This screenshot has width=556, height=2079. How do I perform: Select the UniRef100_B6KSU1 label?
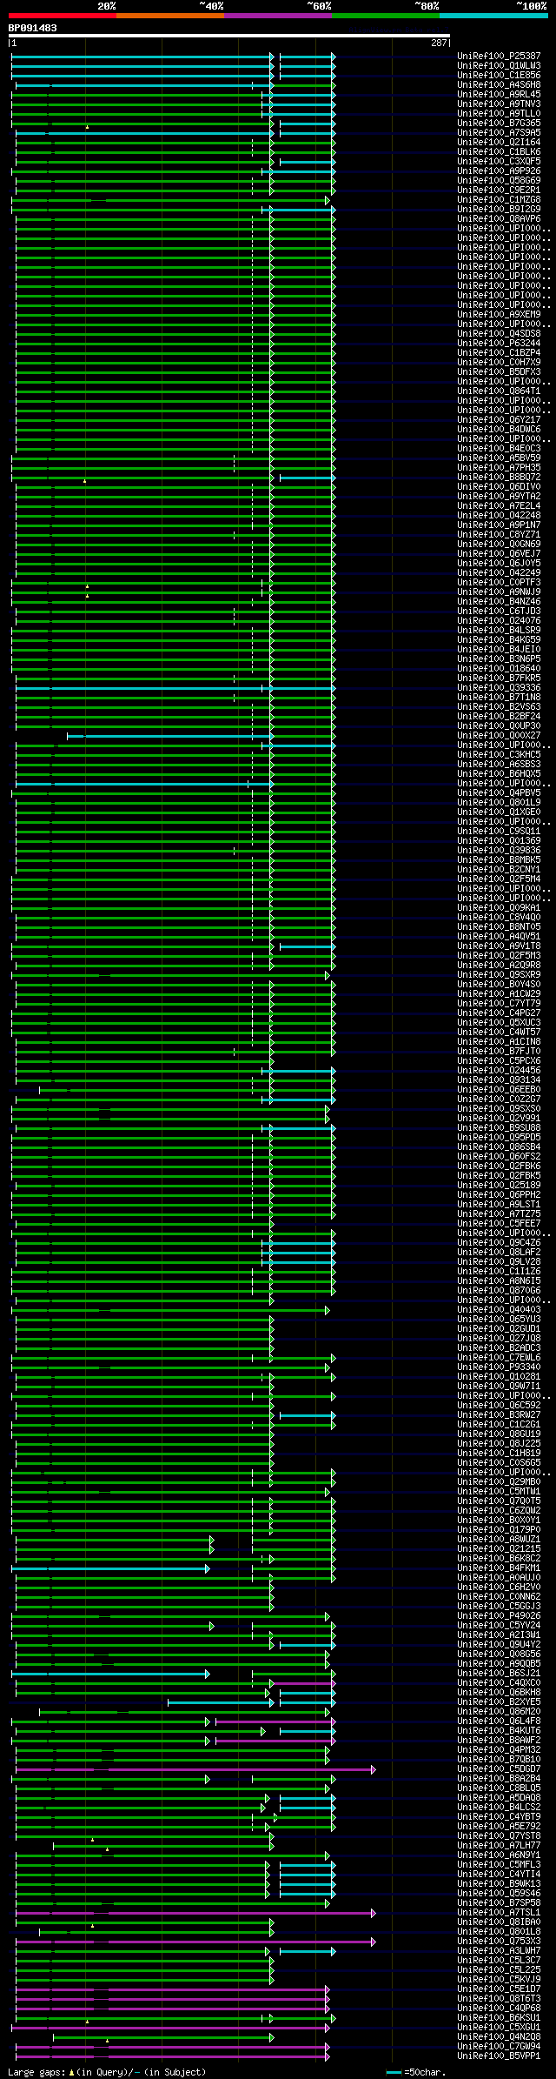click(499, 2018)
